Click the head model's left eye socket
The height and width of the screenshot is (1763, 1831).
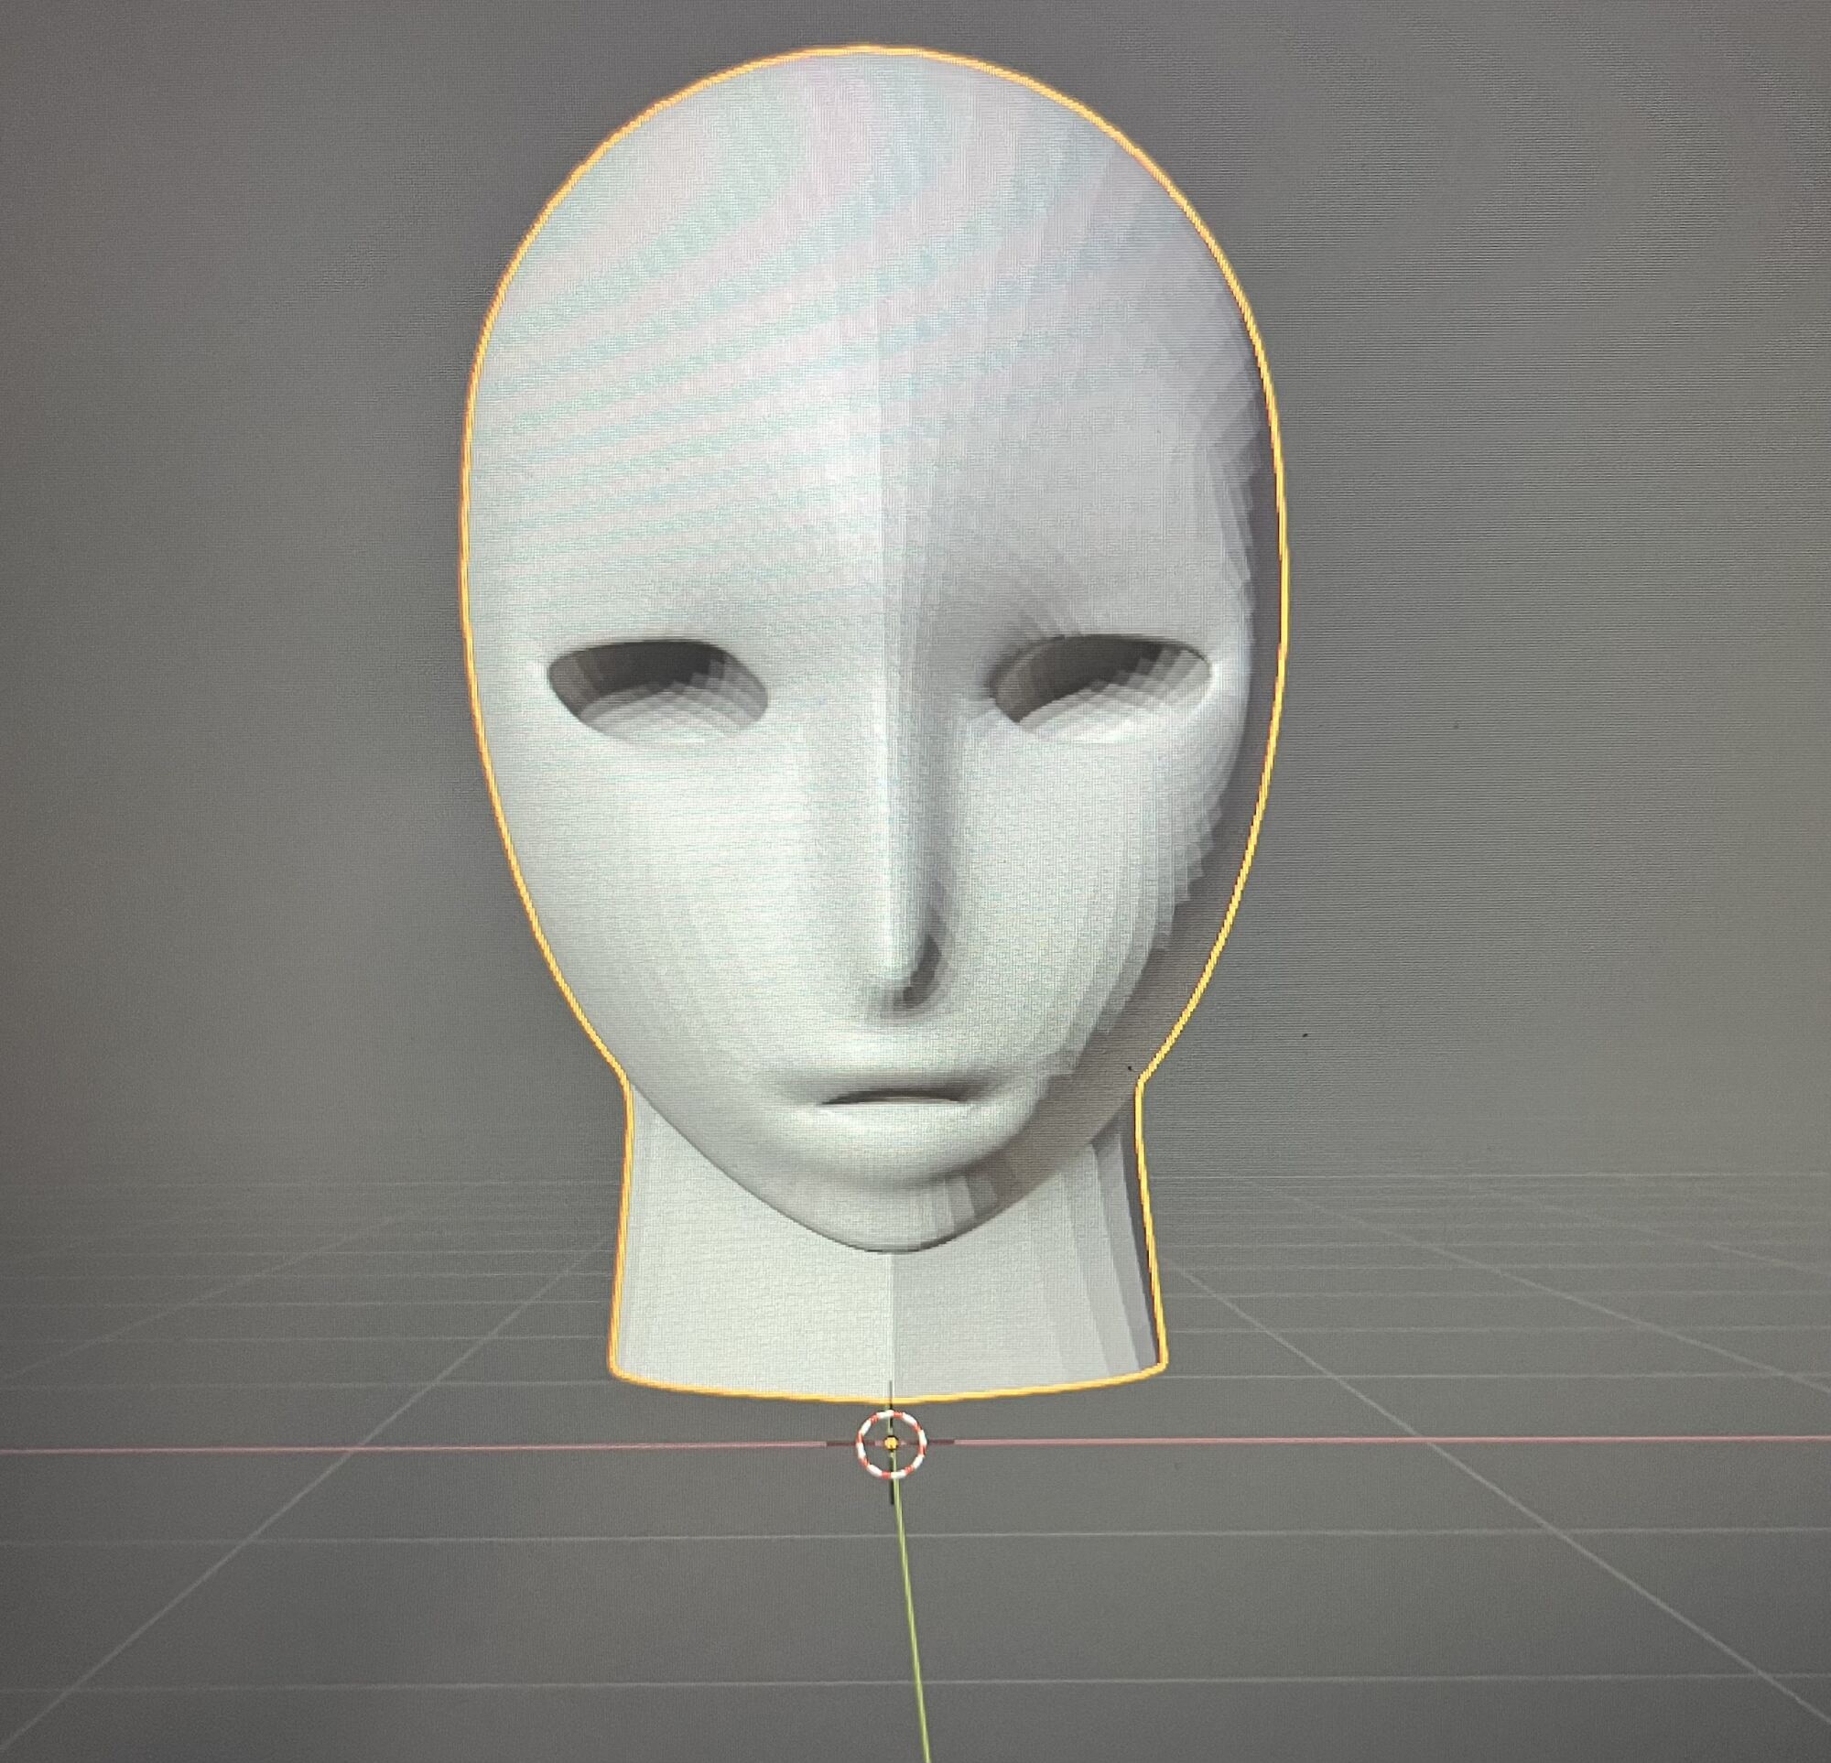pyautogui.click(x=656, y=689)
